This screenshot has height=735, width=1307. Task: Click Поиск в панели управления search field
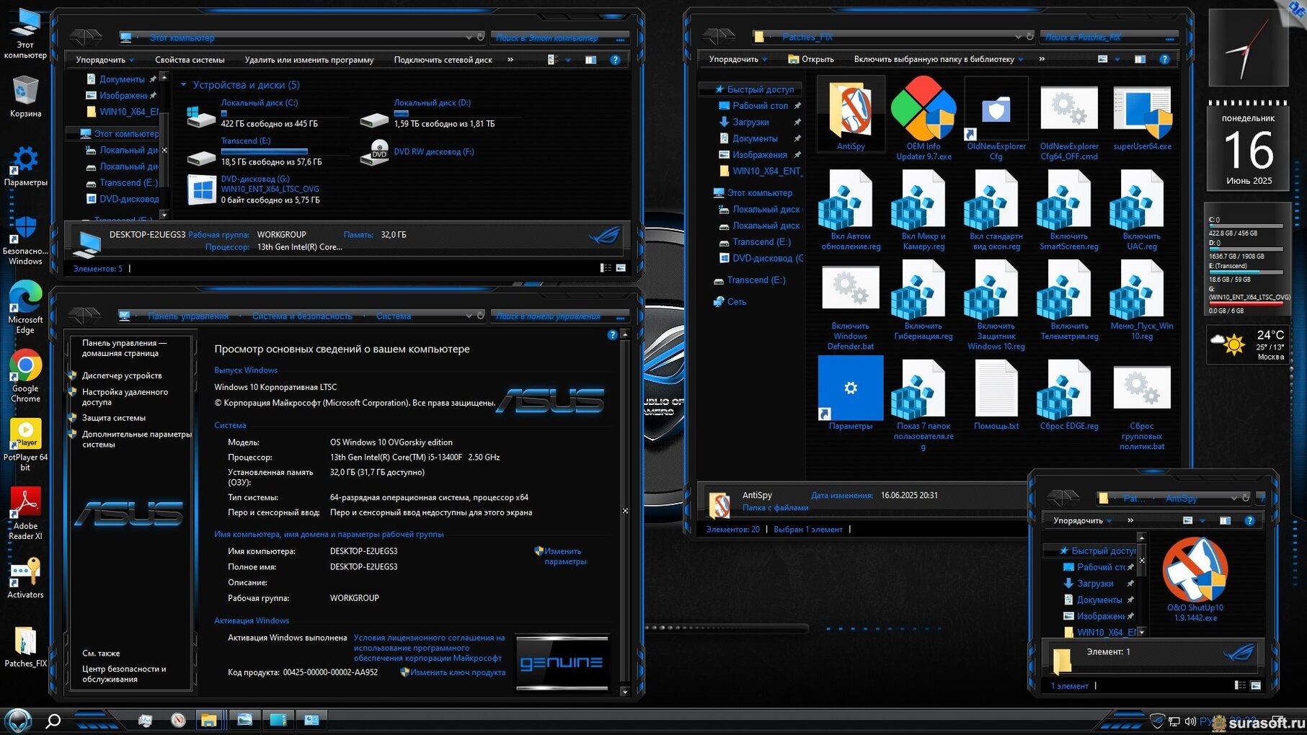pos(559,316)
